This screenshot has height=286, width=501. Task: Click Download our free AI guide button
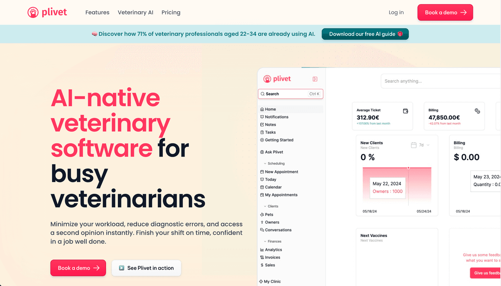point(365,34)
